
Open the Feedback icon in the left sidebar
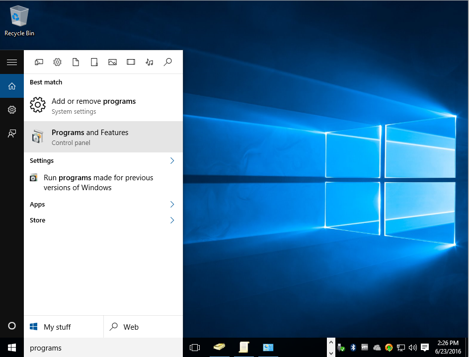point(11,134)
